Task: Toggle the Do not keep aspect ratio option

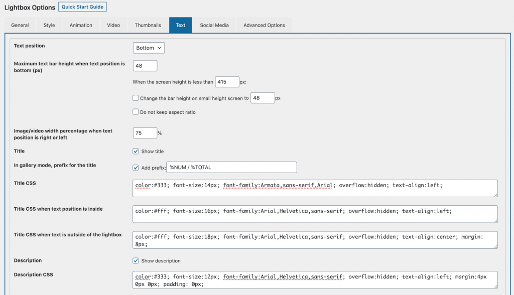Action: click(x=136, y=112)
